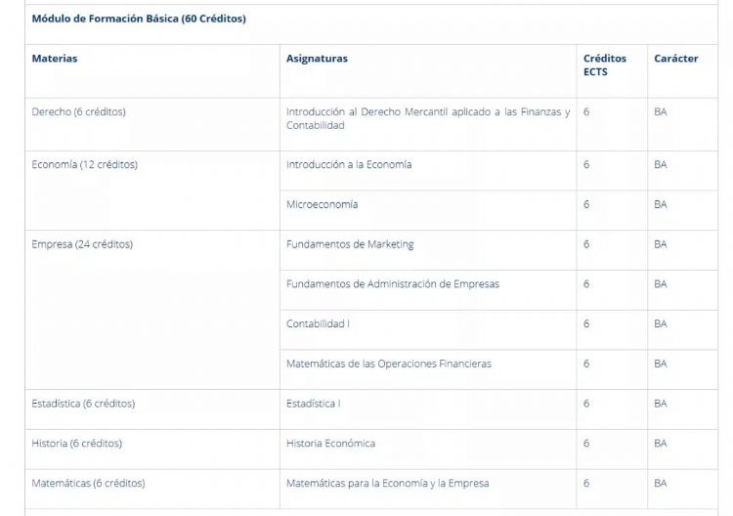Select the Estadística I subject

click(313, 404)
